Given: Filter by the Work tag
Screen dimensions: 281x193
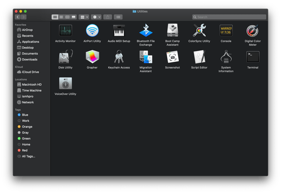Looking at the screenshot, I should (x=23, y=121).
